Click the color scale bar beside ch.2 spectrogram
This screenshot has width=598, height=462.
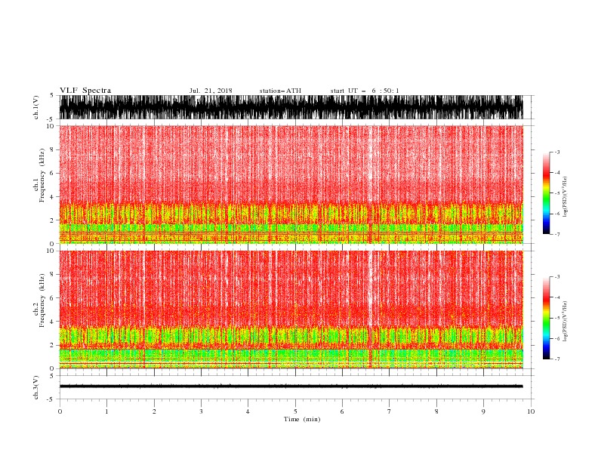point(547,318)
